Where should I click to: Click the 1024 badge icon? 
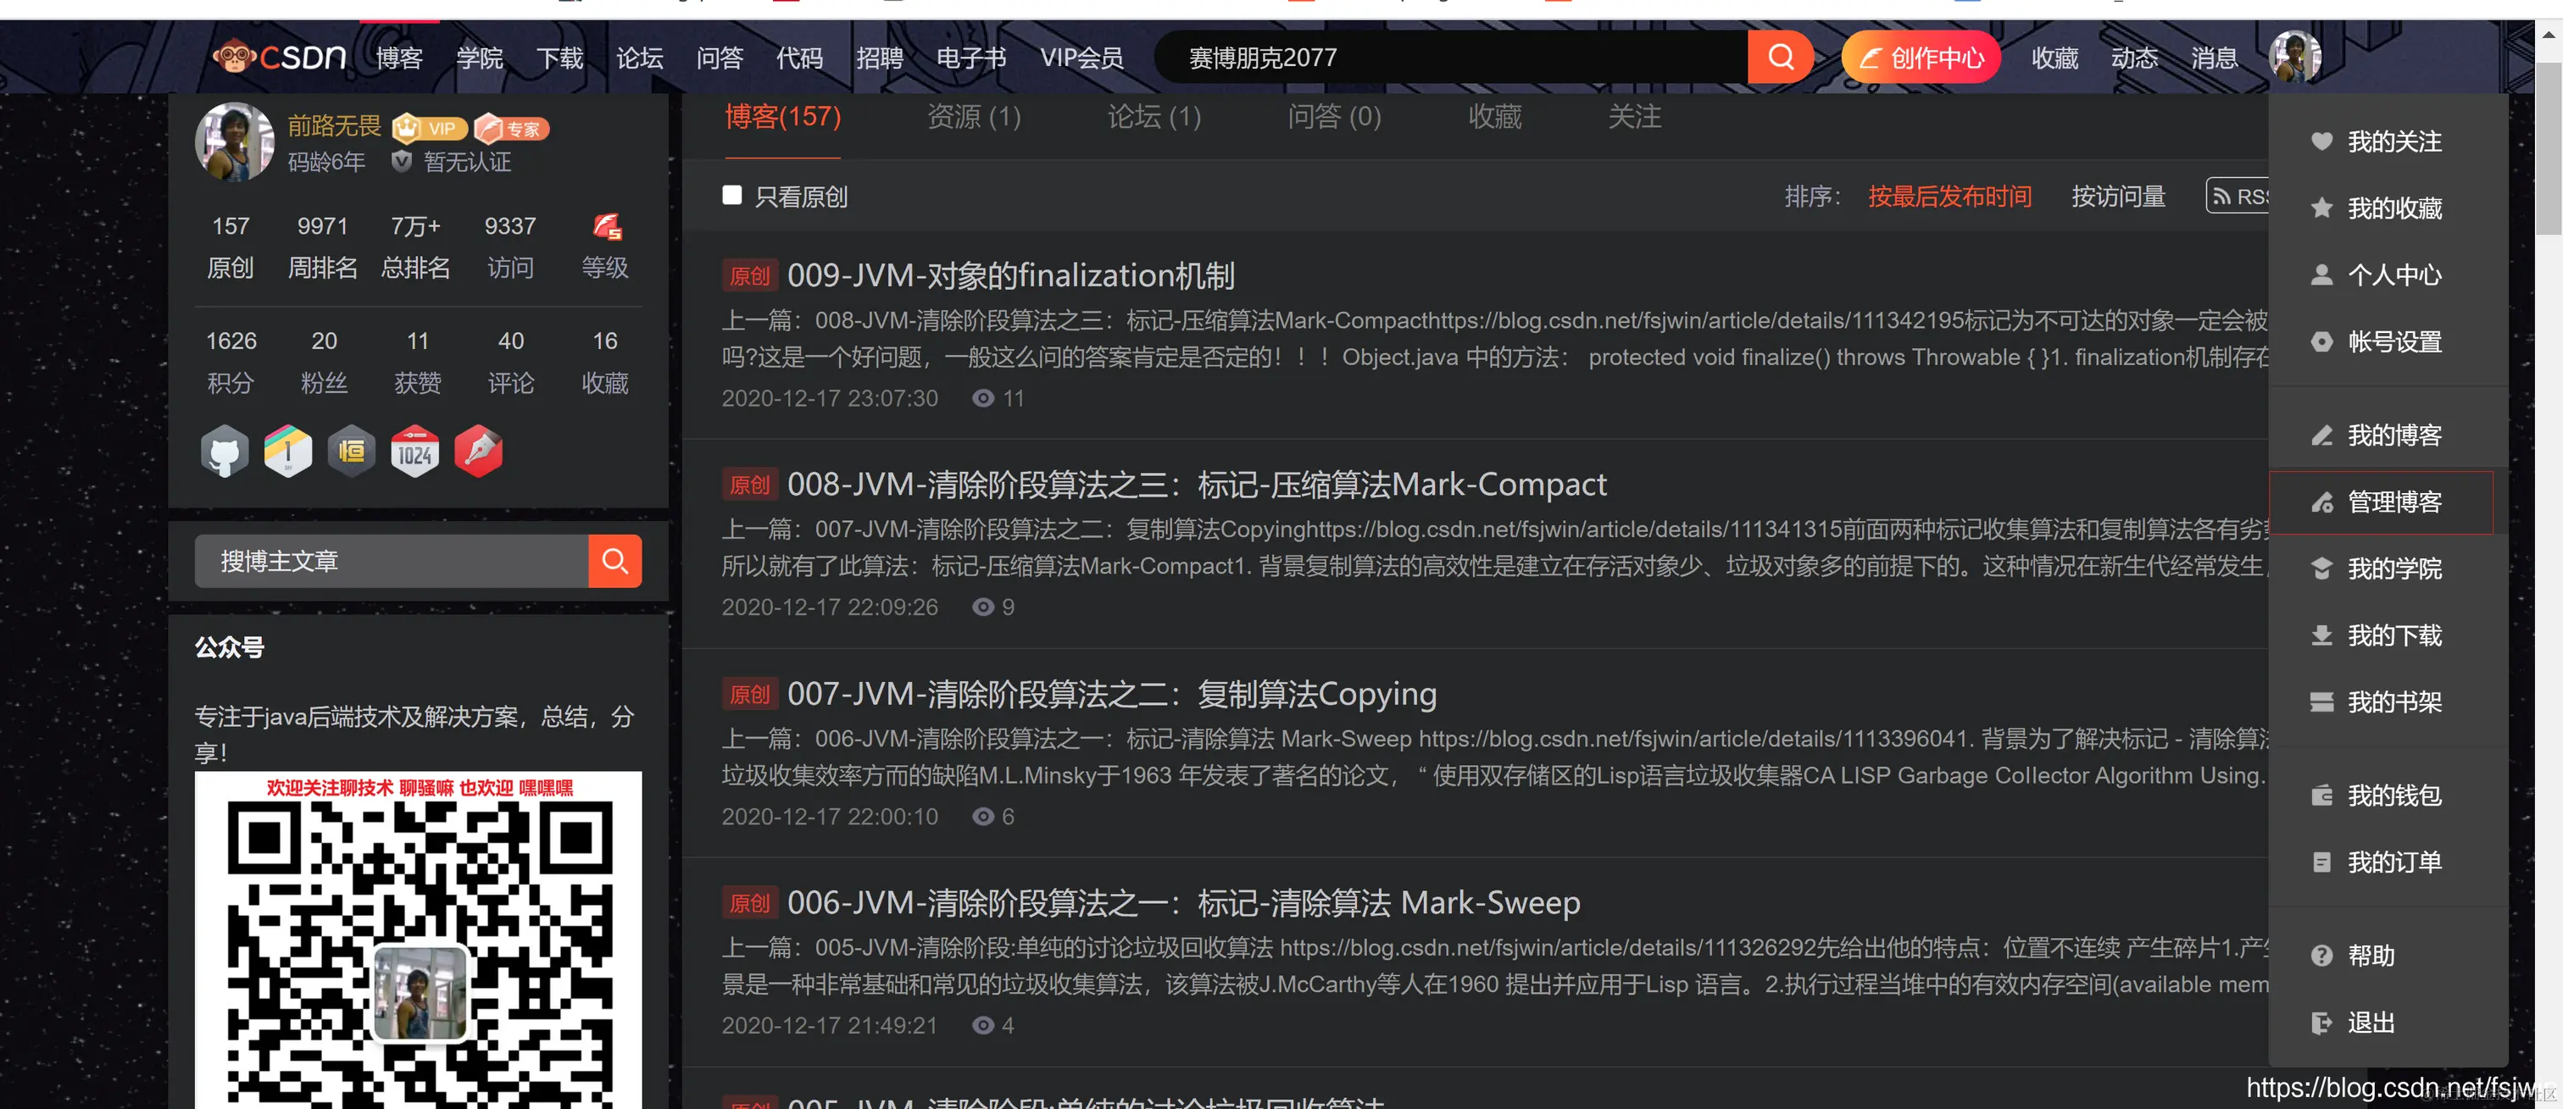tap(415, 451)
